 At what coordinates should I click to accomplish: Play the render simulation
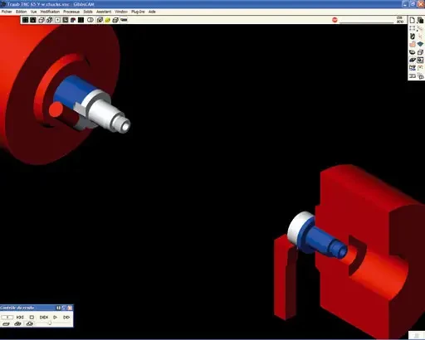[55, 317]
